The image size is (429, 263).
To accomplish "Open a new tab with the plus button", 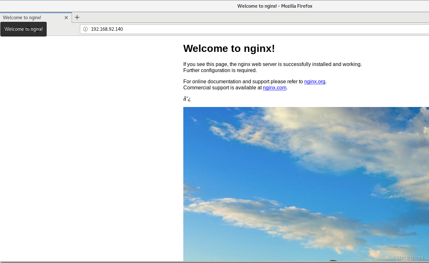I will tap(77, 17).
